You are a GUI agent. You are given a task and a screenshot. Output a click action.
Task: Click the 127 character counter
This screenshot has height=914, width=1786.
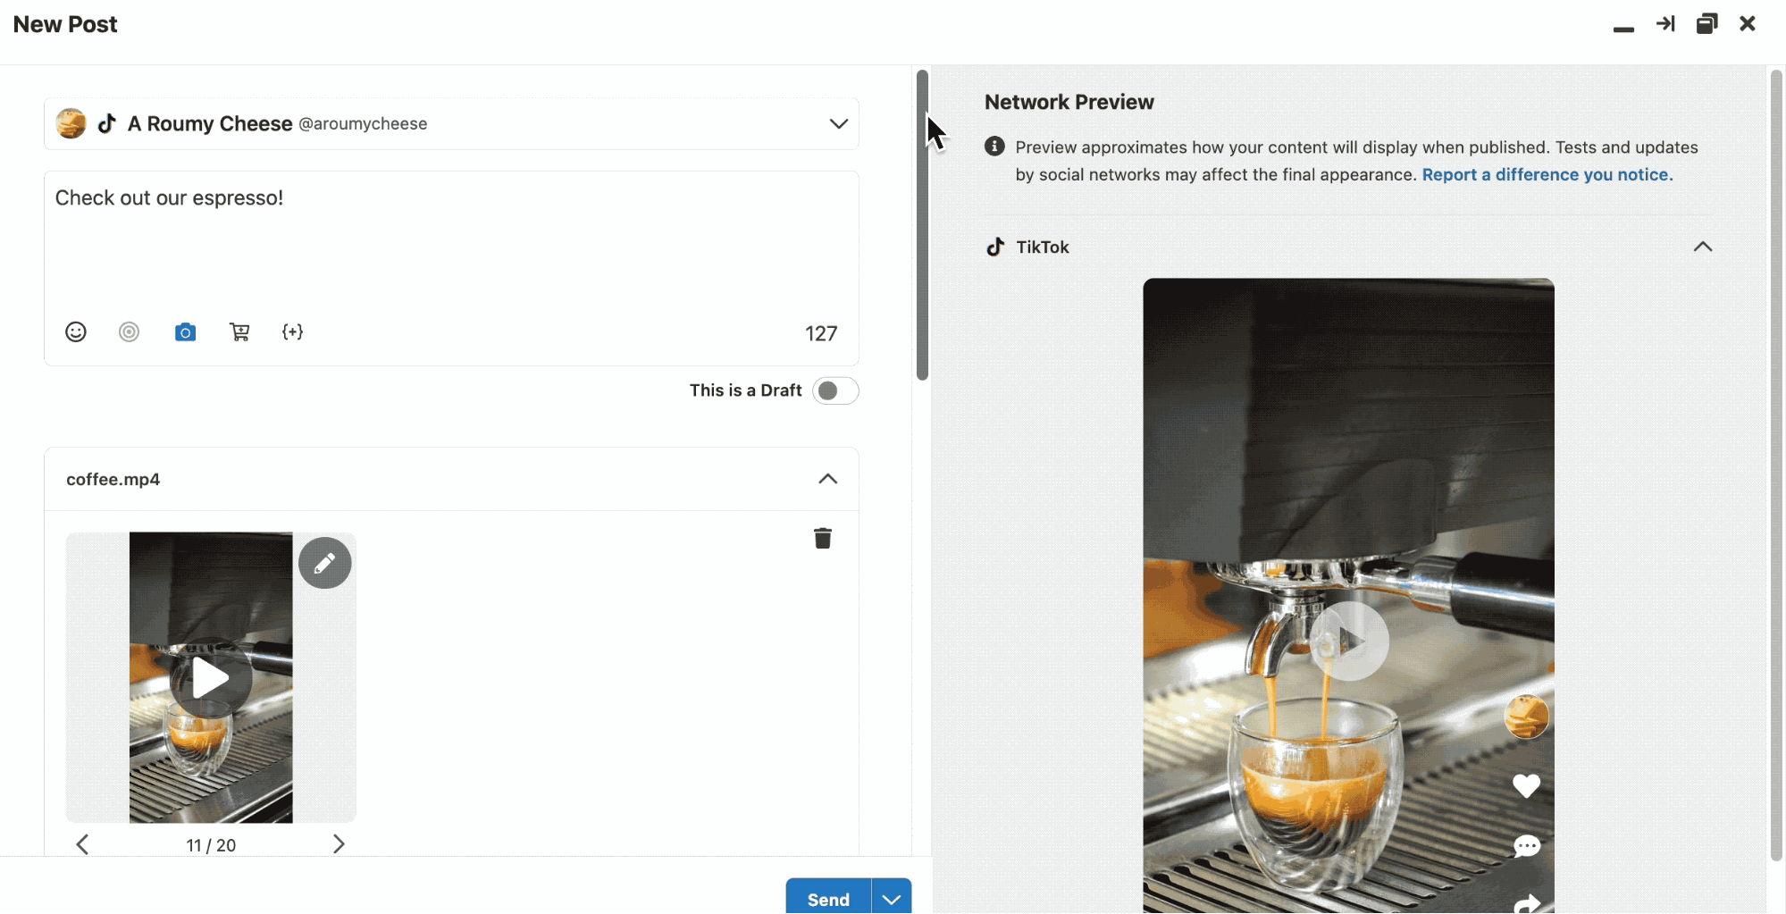[x=821, y=333]
